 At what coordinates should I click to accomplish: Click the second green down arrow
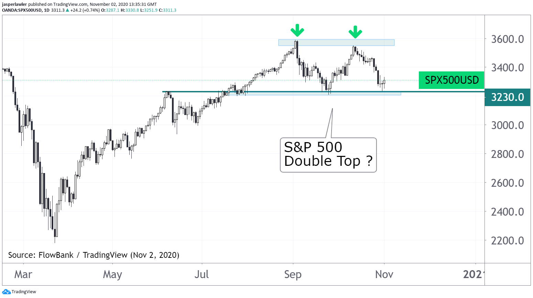coord(355,32)
